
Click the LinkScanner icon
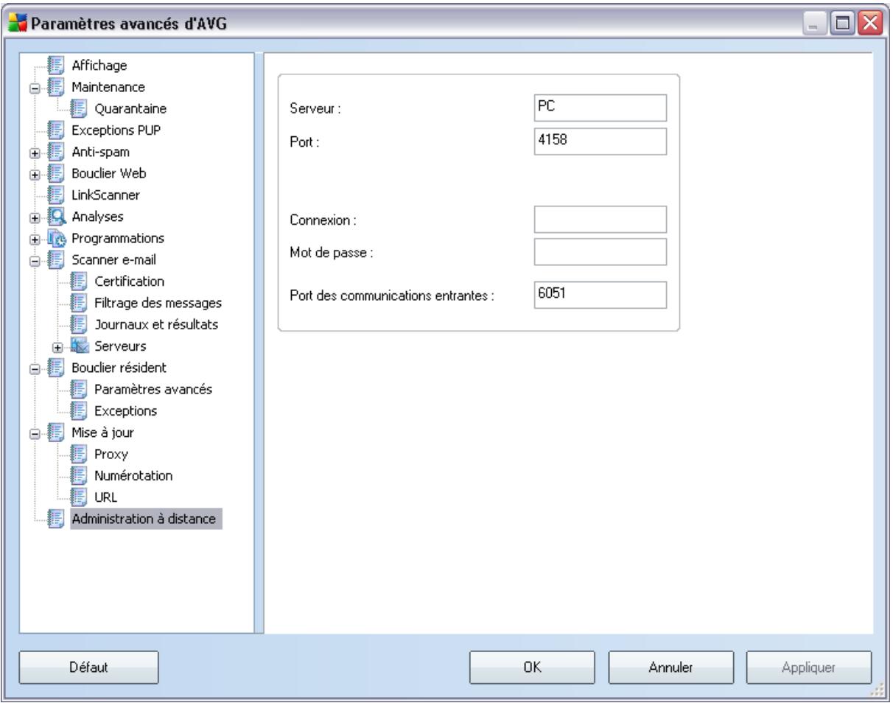55,195
